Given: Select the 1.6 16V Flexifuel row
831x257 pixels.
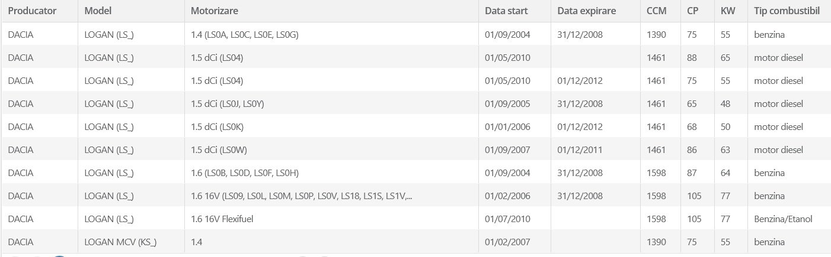Looking at the screenshot, I should coord(415,219).
